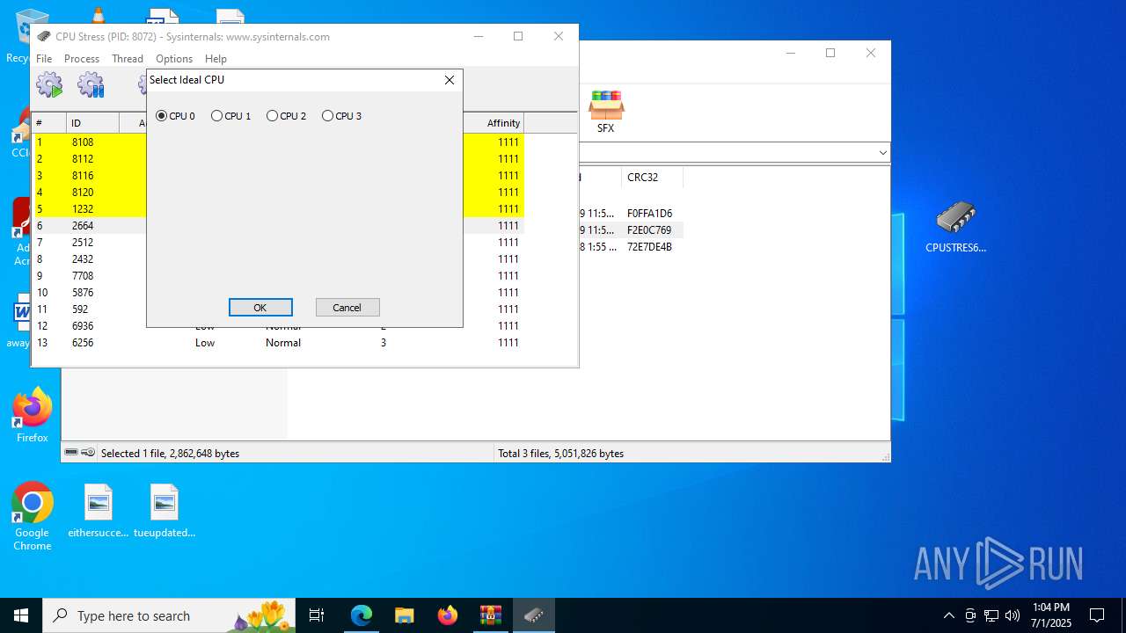The height and width of the screenshot is (633, 1126).
Task: Select thread row with ID 592
Action: point(278,309)
